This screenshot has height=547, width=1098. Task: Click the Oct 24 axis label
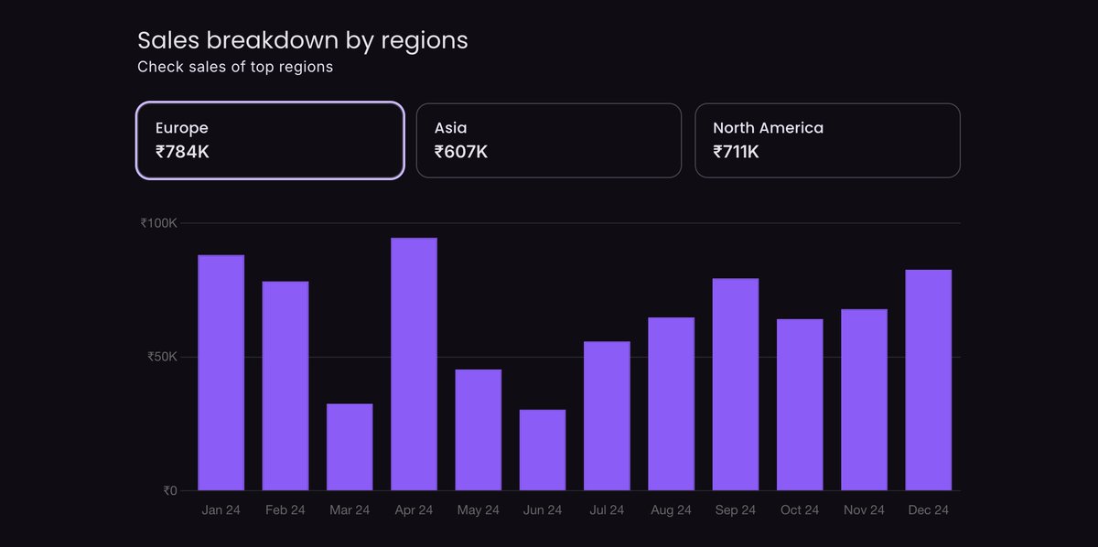800,510
